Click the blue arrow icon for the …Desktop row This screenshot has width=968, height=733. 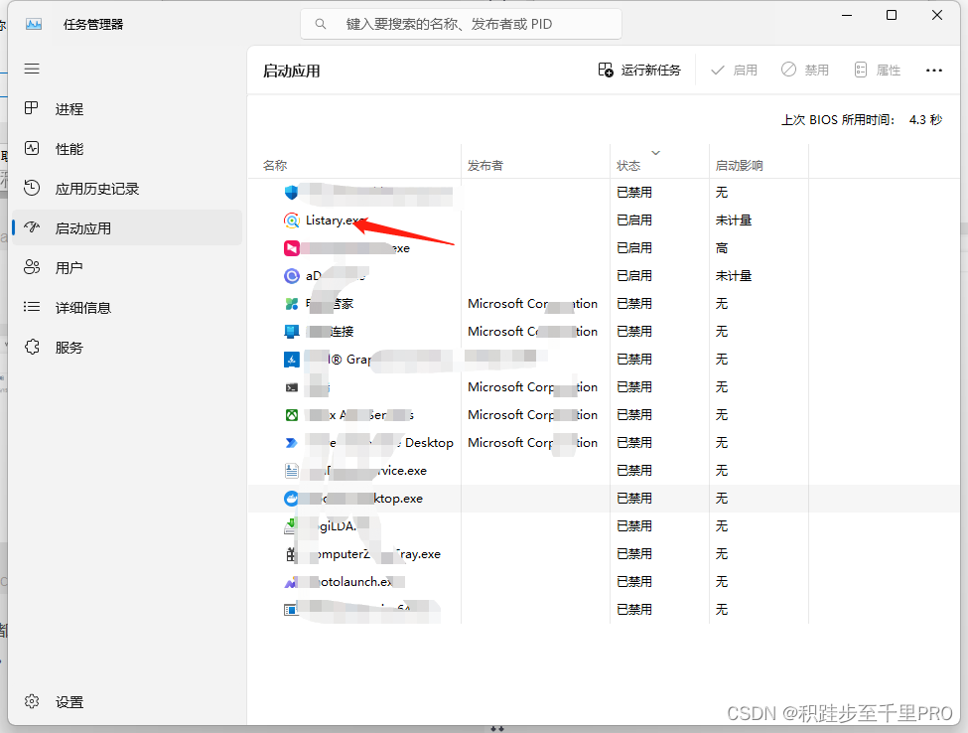291,443
